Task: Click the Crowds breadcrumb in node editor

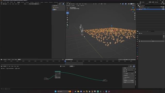Action: 18,68
